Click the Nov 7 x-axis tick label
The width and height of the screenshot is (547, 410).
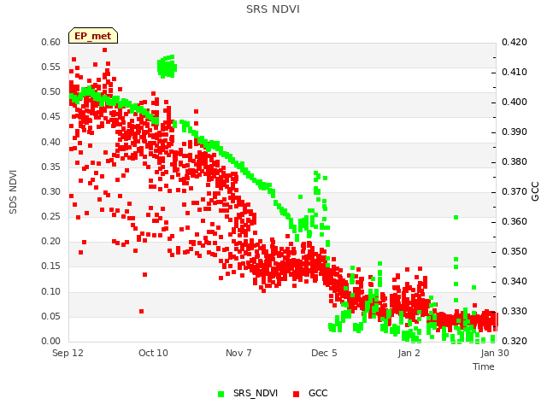238,353
